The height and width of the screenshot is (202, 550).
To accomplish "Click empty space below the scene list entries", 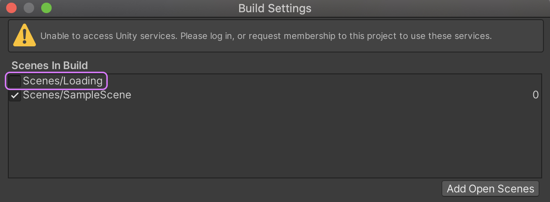I will coord(275,140).
